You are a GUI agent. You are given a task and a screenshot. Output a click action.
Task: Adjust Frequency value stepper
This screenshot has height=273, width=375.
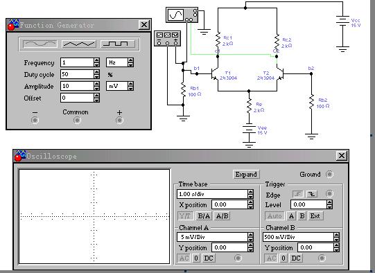(96, 62)
